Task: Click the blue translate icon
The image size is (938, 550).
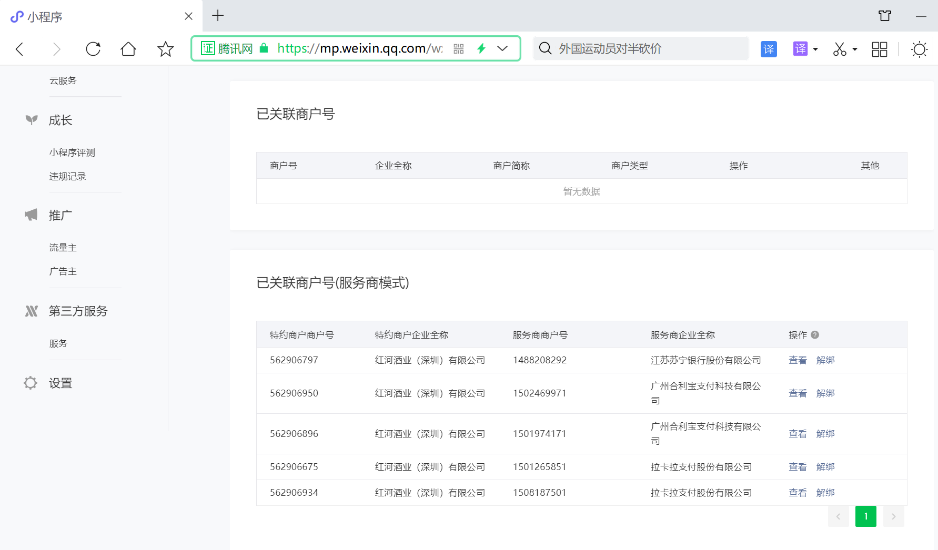Action: [769, 49]
